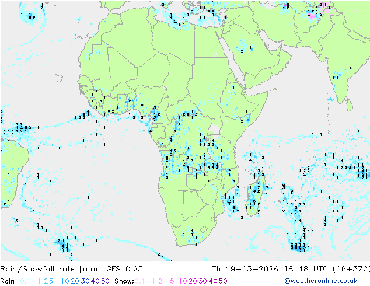This screenshot has height=286, width=370.
Task: Click the Lesotho outline inside South Africa
Action: tap(204, 229)
